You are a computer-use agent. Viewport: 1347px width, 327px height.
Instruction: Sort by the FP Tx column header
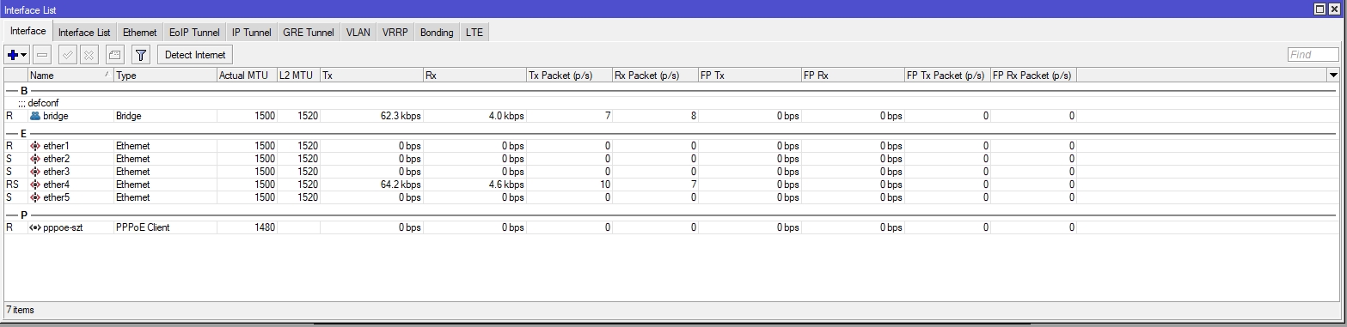750,76
